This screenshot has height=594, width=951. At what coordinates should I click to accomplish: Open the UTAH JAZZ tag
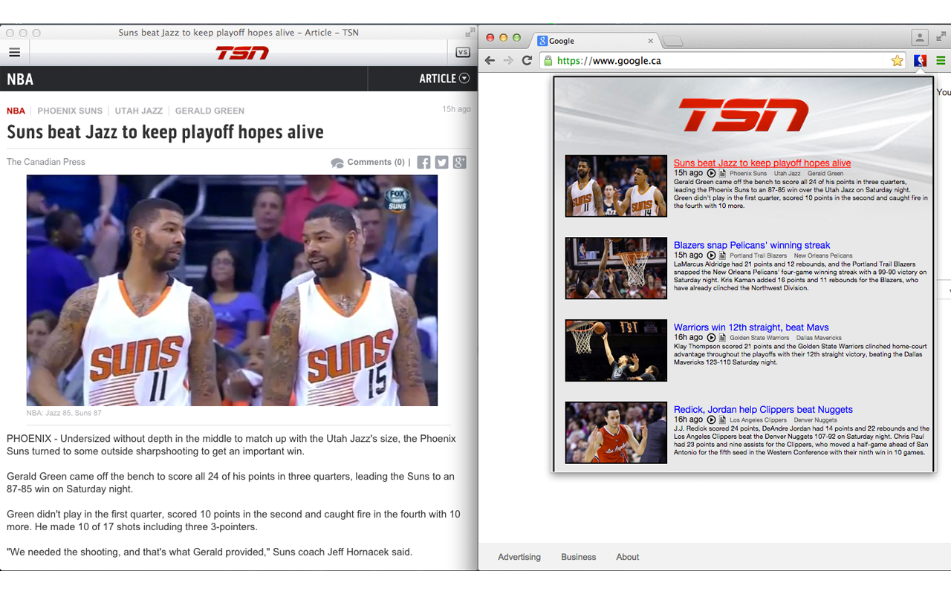coord(138,111)
